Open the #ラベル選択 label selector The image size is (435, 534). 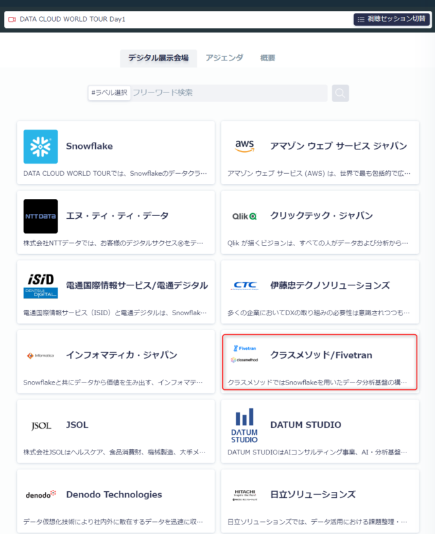click(109, 92)
